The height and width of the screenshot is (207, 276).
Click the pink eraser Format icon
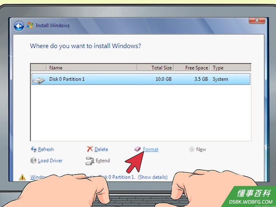coord(138,149)
